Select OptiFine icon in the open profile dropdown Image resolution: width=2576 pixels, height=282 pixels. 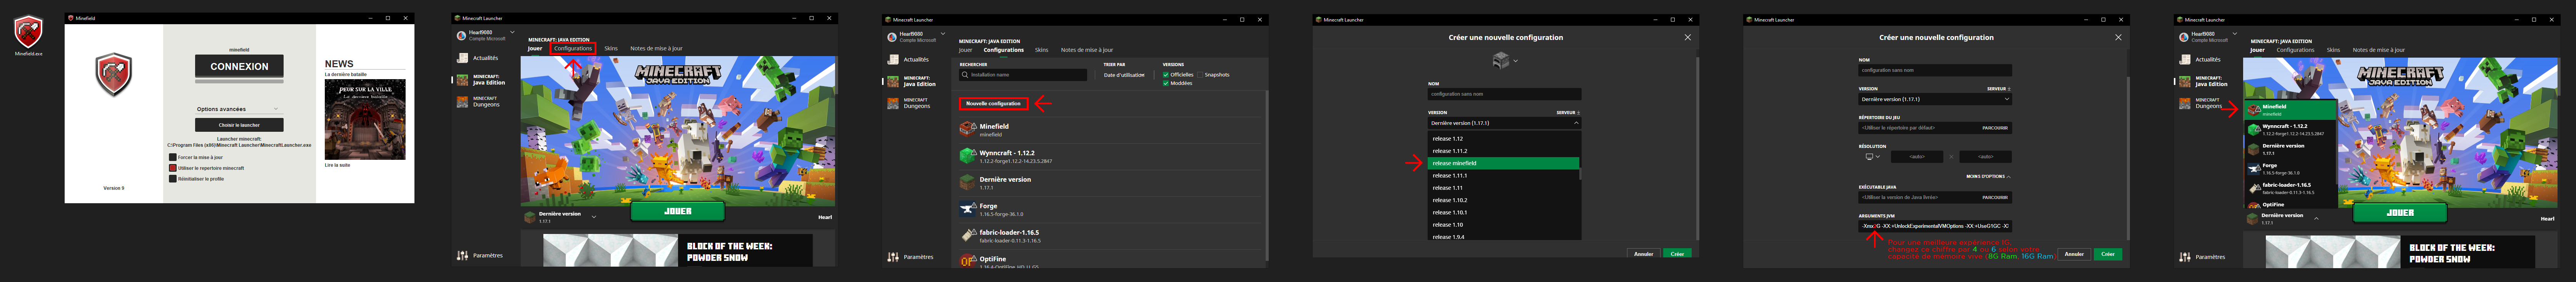click(x=2254, y=205)
